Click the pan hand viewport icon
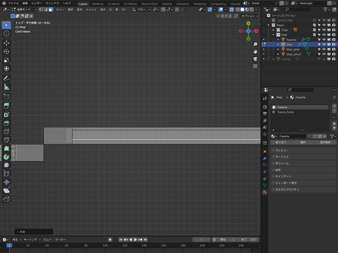The height and width of the screenshot is (253, 338). point(255,52)
